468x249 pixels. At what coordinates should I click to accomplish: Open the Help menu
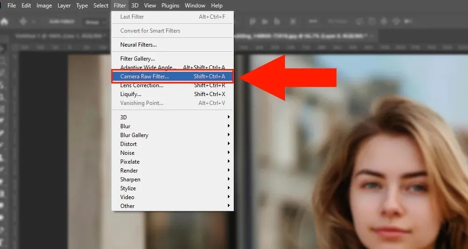pyautogui.click(x=217, y=5)
